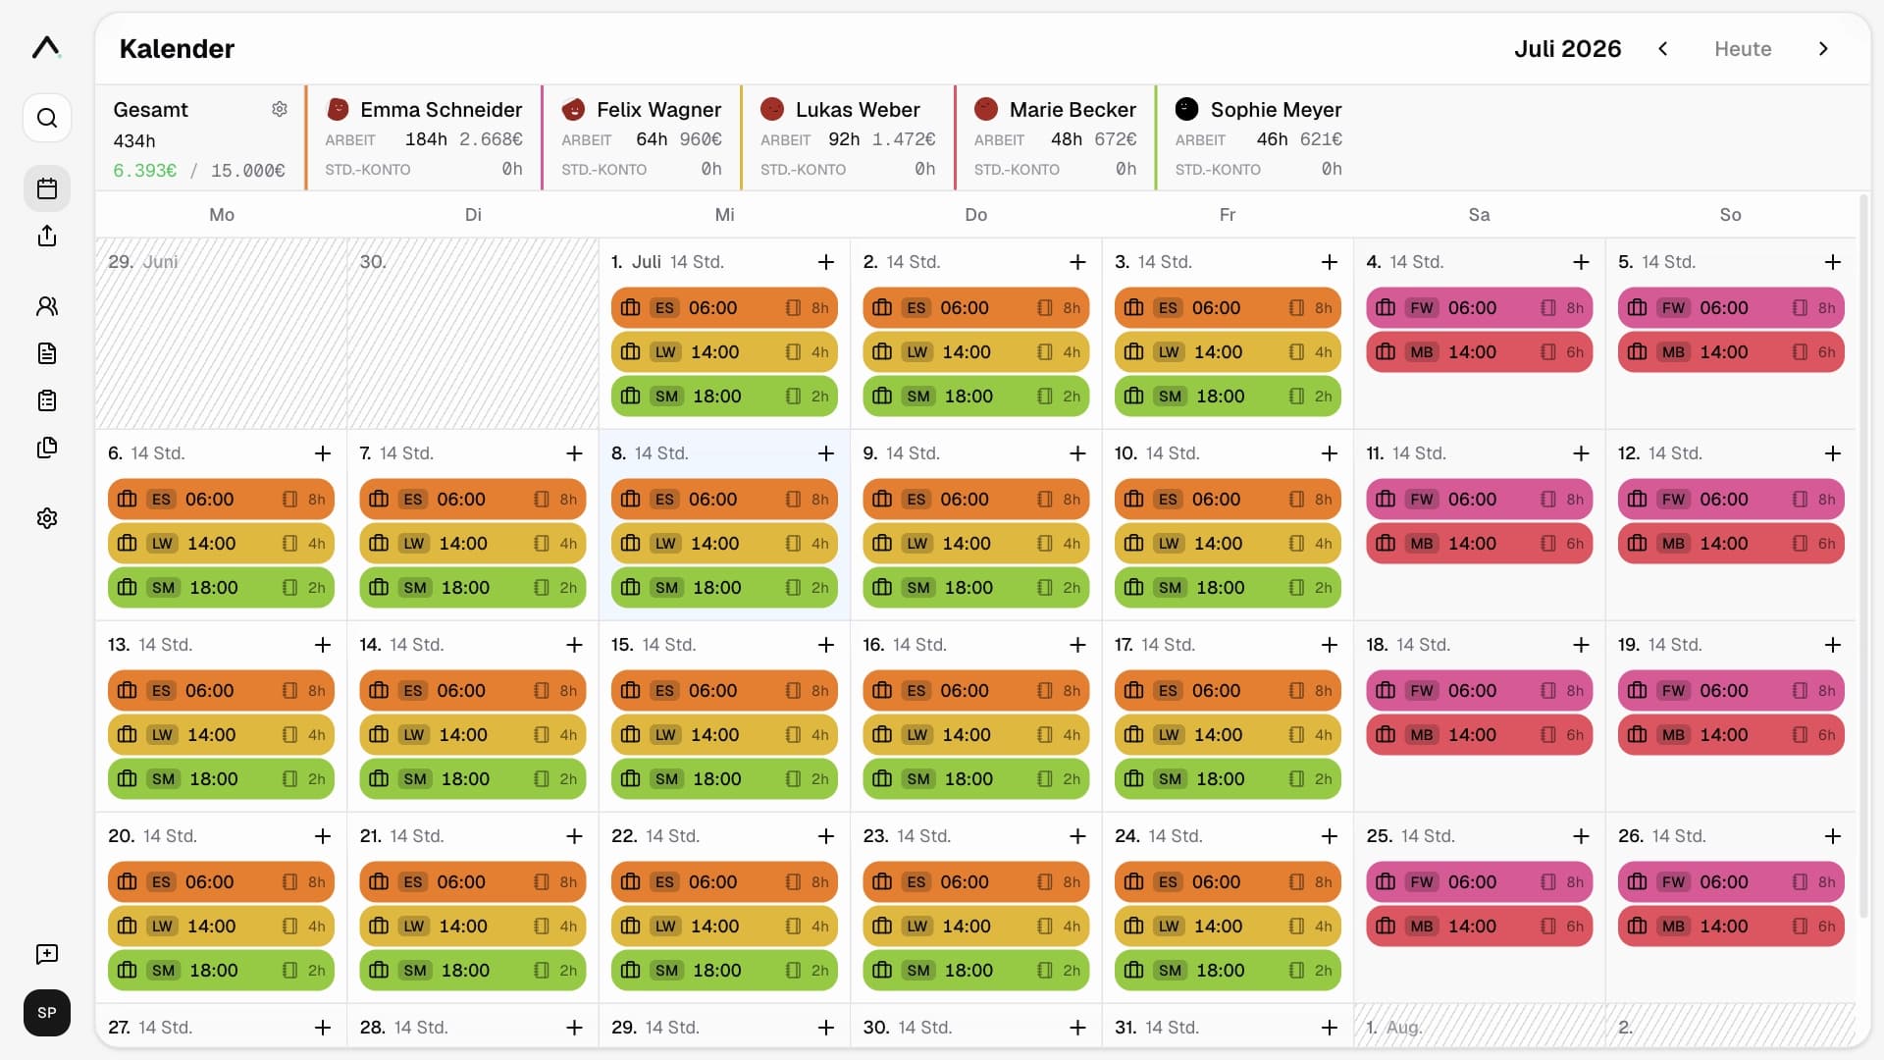Viewport: 1884px width, 1060px height.
Task: Select the Sophie Meyer employee card
Action: [x=1258, y=137]
